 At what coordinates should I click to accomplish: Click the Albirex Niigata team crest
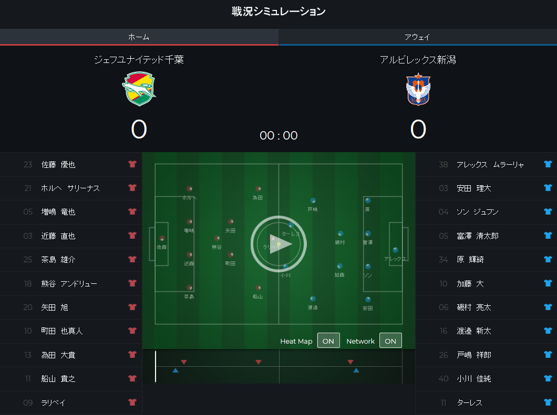[x=418, y=89]
